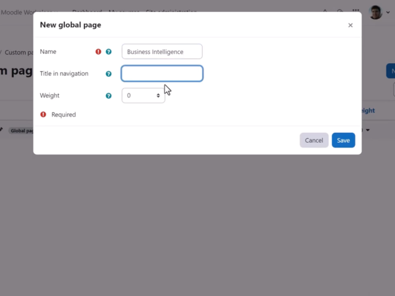This screenshot has width=395, height=296.
Task: Close the New global page dialog
Action: click(350, 25)
